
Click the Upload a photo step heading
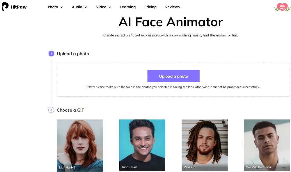pyautogui.click(x=73, y=54)
